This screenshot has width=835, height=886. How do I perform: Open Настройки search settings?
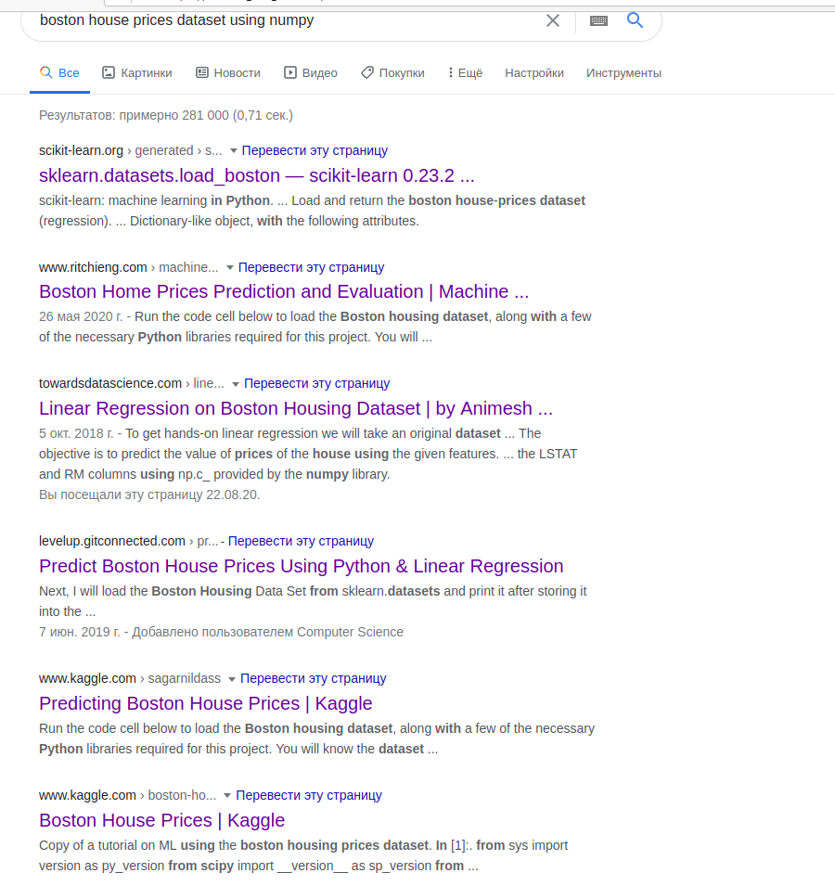click(533, 73)
